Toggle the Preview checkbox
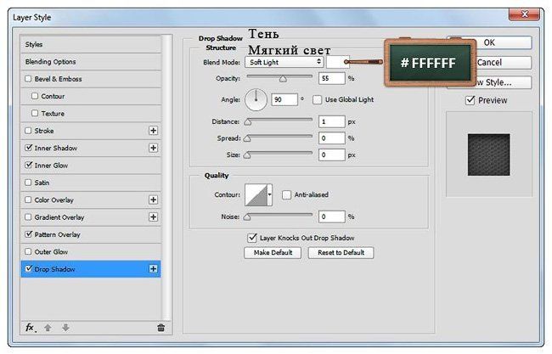 pyautogui.click(x=470, y=100)
